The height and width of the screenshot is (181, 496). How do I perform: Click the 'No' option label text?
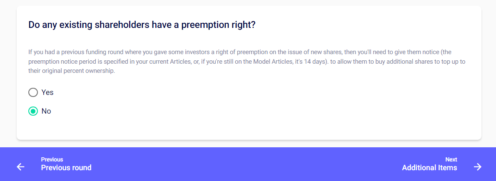tap(46, 111)
